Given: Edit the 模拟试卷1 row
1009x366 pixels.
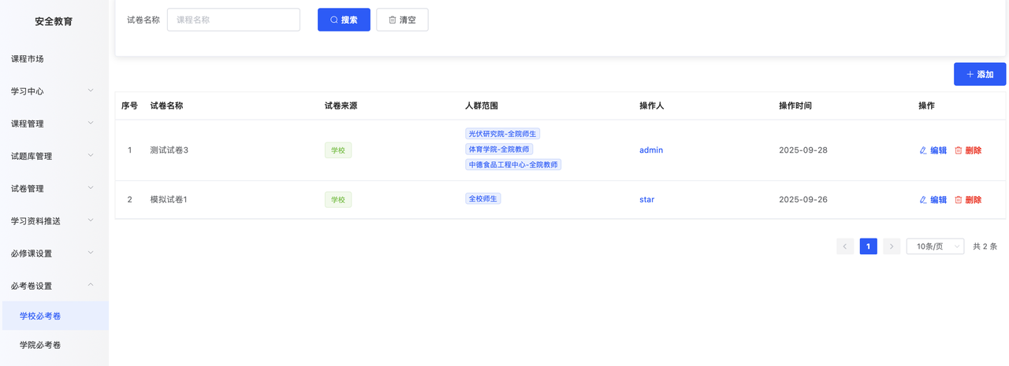Looking at the screenshot, I should 933,200.
